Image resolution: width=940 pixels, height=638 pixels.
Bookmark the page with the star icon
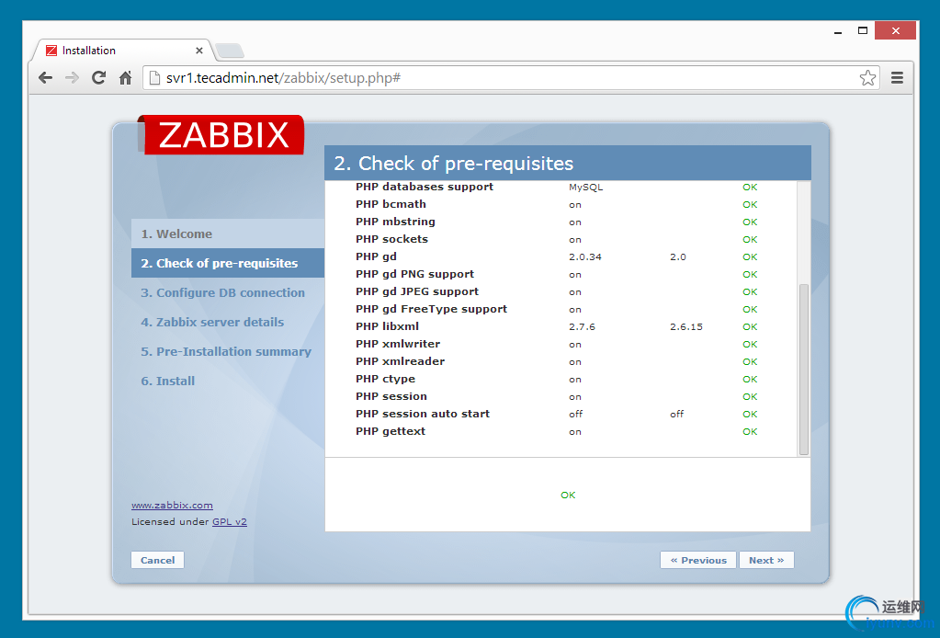[866, 77]
